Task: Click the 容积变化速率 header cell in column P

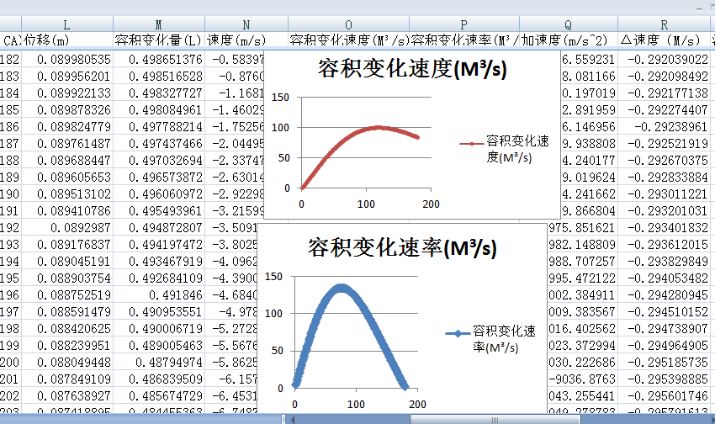Action: [x=464, y=40]
